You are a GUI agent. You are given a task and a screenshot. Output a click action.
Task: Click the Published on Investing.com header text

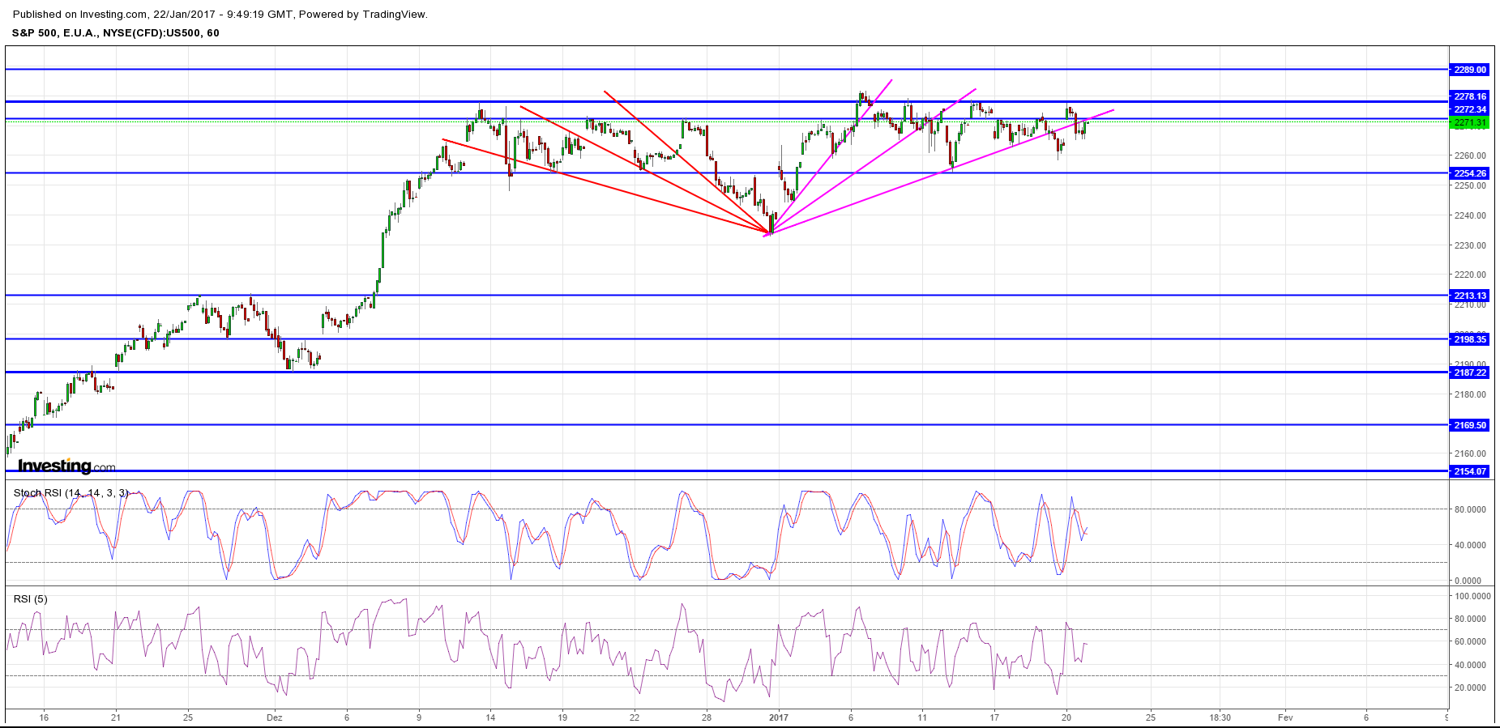[220, 14]
